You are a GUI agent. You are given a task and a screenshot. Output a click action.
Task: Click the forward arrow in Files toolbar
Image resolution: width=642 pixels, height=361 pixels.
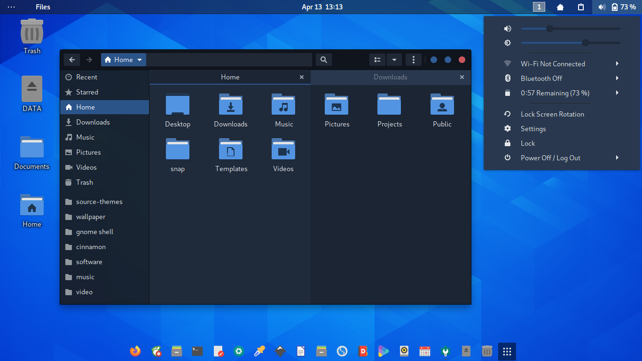click(x=89, y=60)
